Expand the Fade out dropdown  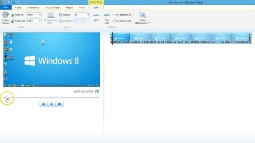(40, 21)
